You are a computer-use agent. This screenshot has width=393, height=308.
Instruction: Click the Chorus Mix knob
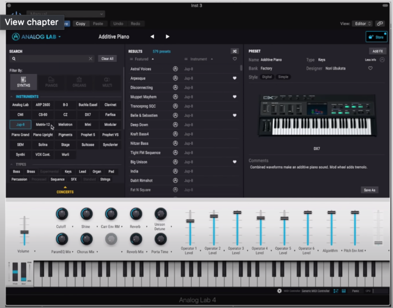click(86, 239)
